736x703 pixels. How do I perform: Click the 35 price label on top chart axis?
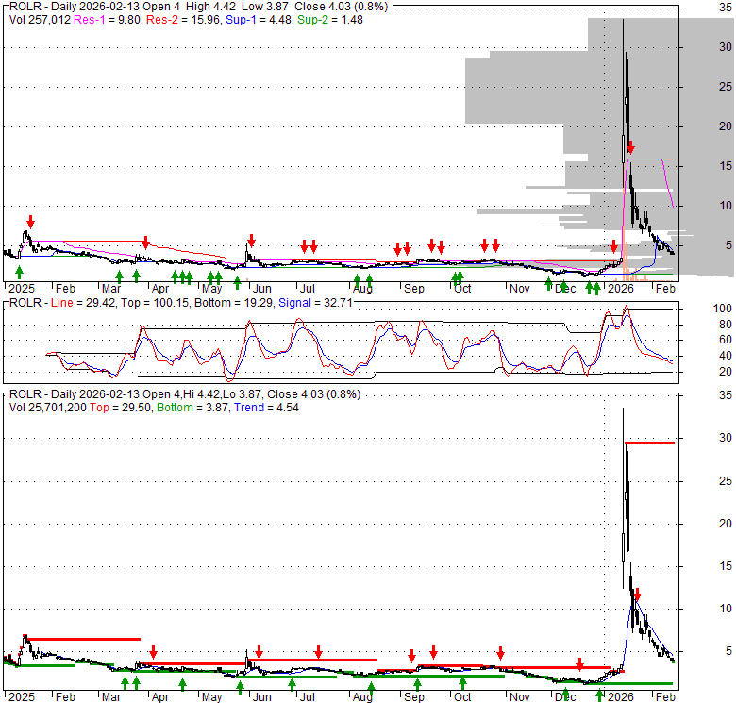pyautogui.click(x=726, y=7)
